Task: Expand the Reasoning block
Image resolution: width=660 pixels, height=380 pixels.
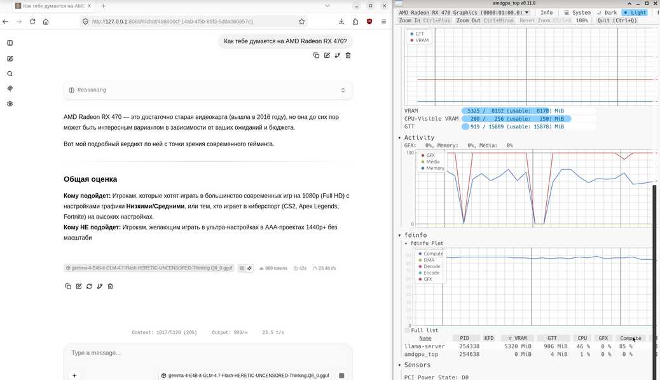Action: click(208, 90)
